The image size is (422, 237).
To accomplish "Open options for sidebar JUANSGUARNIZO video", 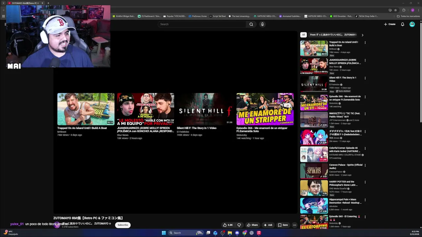I will click(x=365, y=60).
